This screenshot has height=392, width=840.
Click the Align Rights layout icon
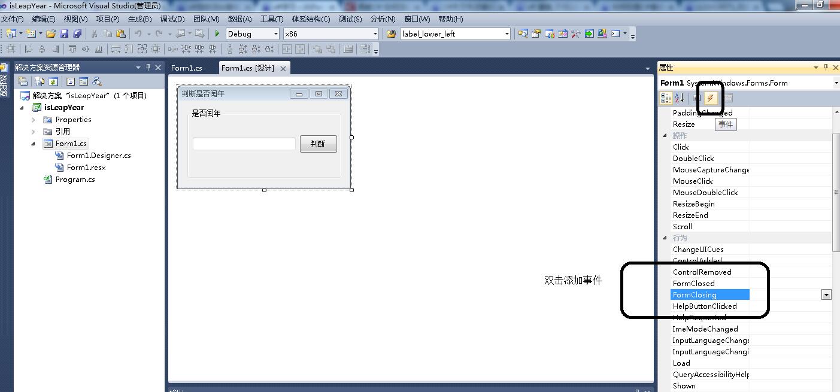[54, 49]
